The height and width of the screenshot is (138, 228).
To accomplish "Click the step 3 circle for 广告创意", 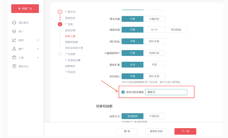I will coord(60,54).
